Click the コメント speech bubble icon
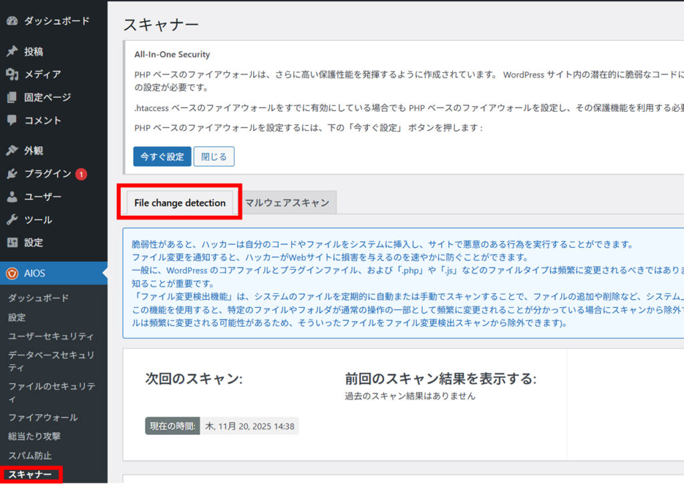684x487 pixels. tap(11, 121)
